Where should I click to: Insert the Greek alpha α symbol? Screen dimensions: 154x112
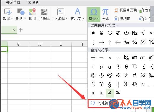pos(110,67)
